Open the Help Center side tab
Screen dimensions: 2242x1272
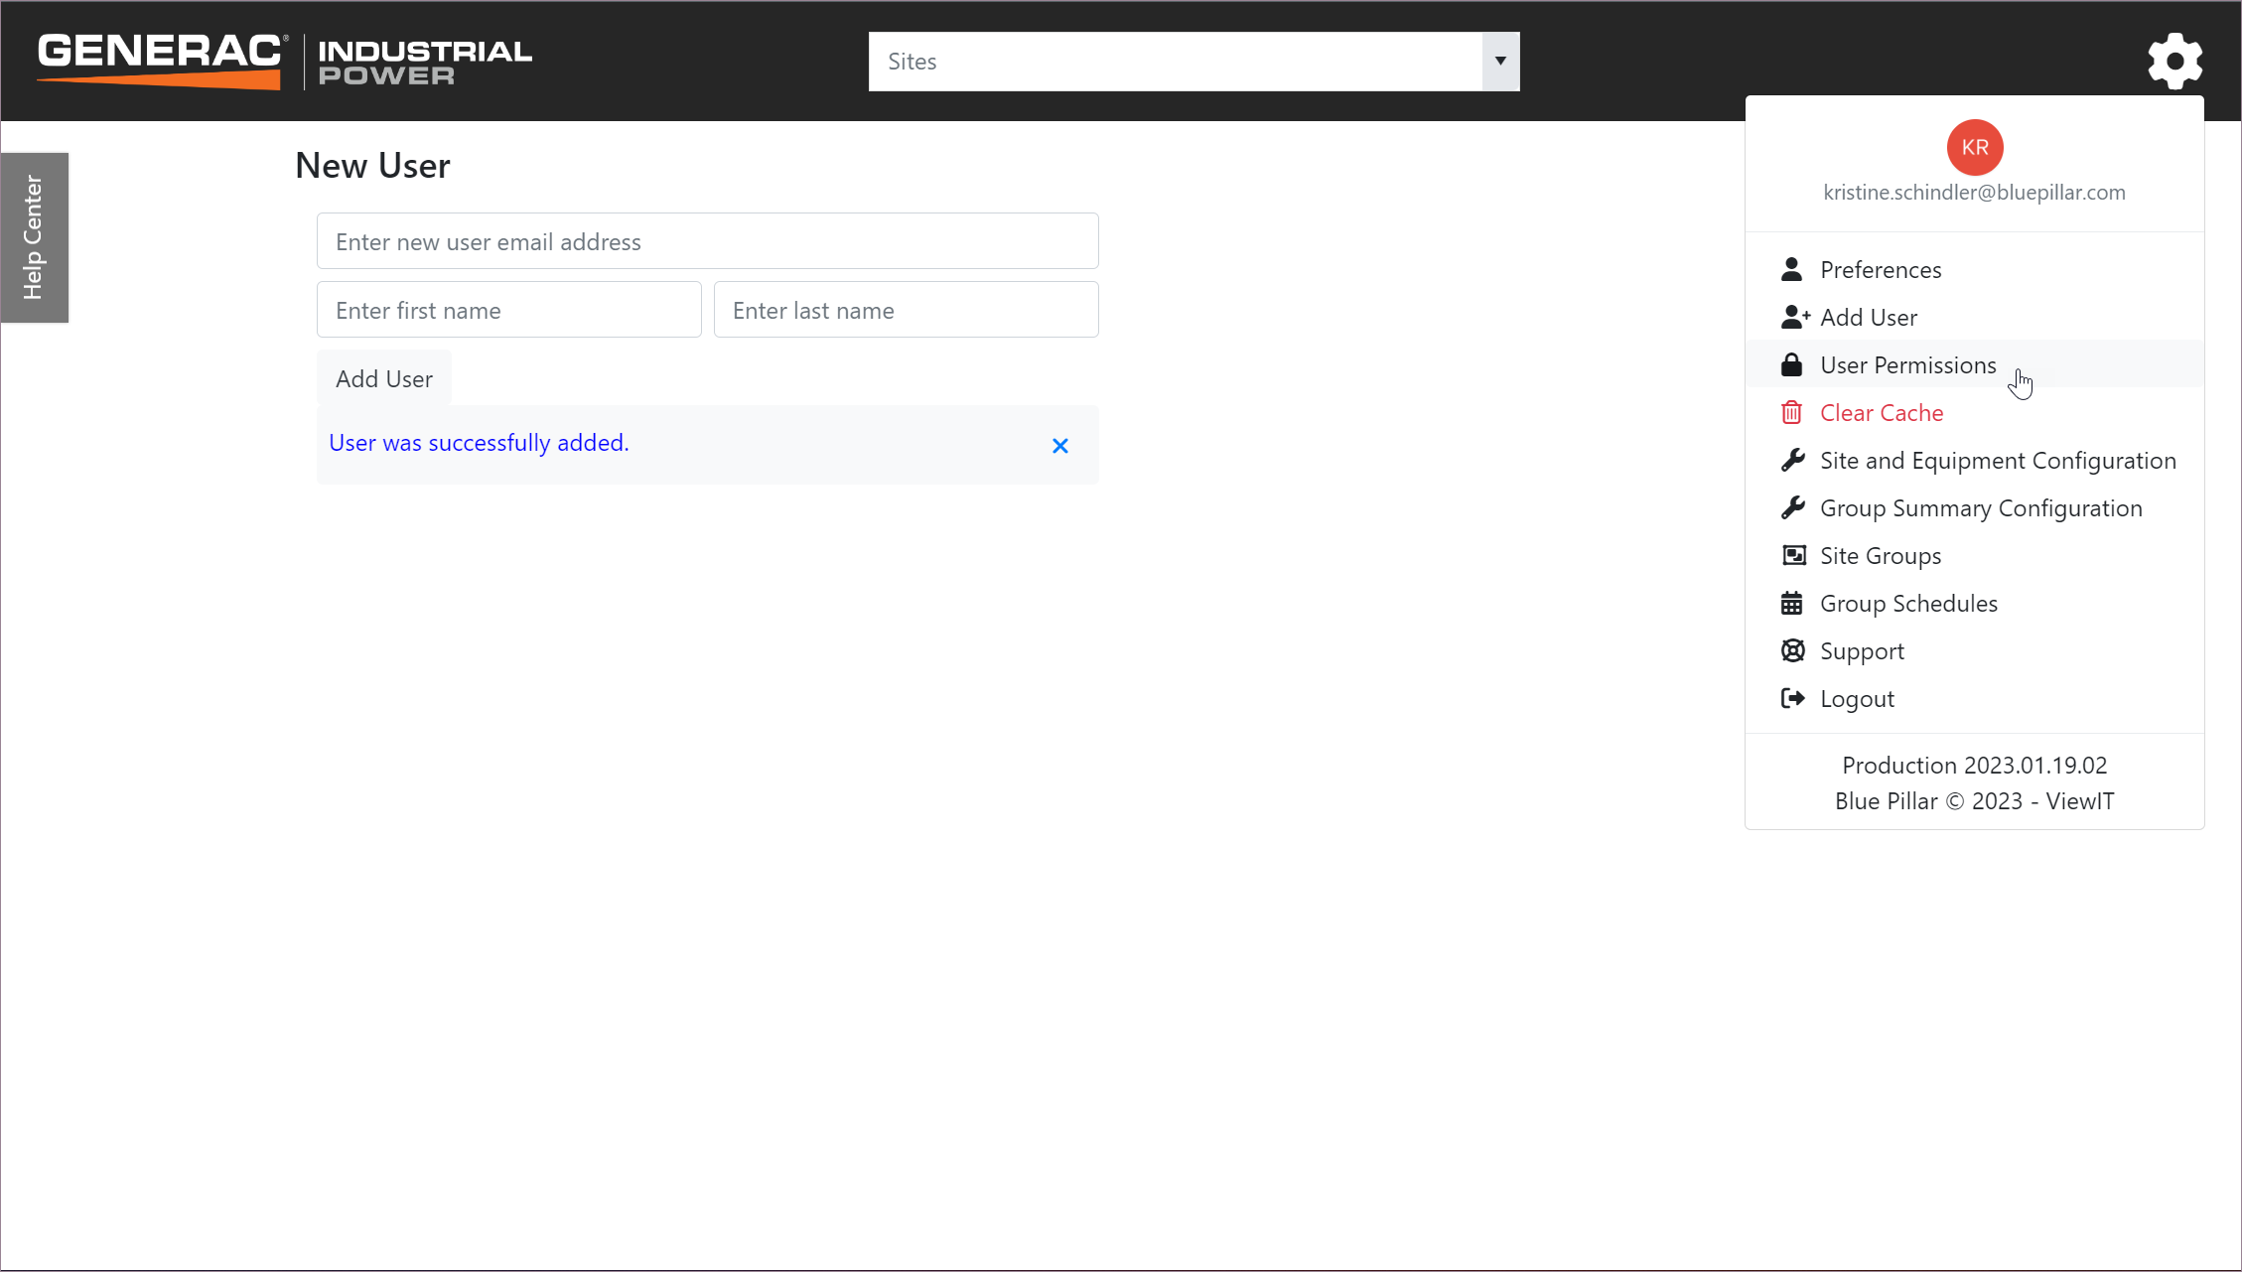pos(35,237)
